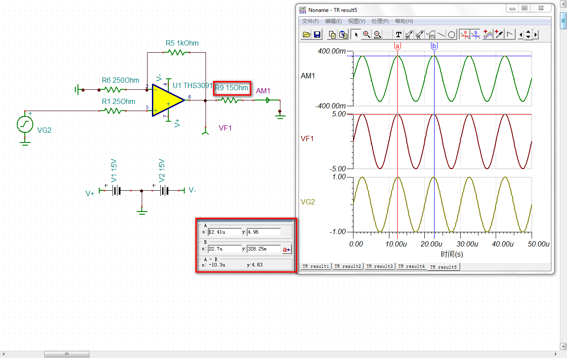
Task: Click the Open file folder icon
Action: pos(307,35)
